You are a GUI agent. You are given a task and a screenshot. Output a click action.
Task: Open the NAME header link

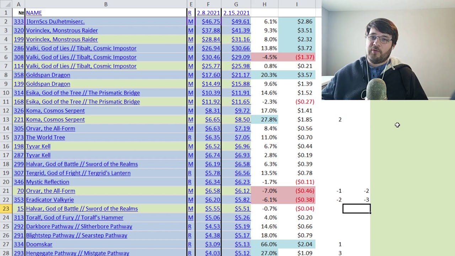point(34,13)
